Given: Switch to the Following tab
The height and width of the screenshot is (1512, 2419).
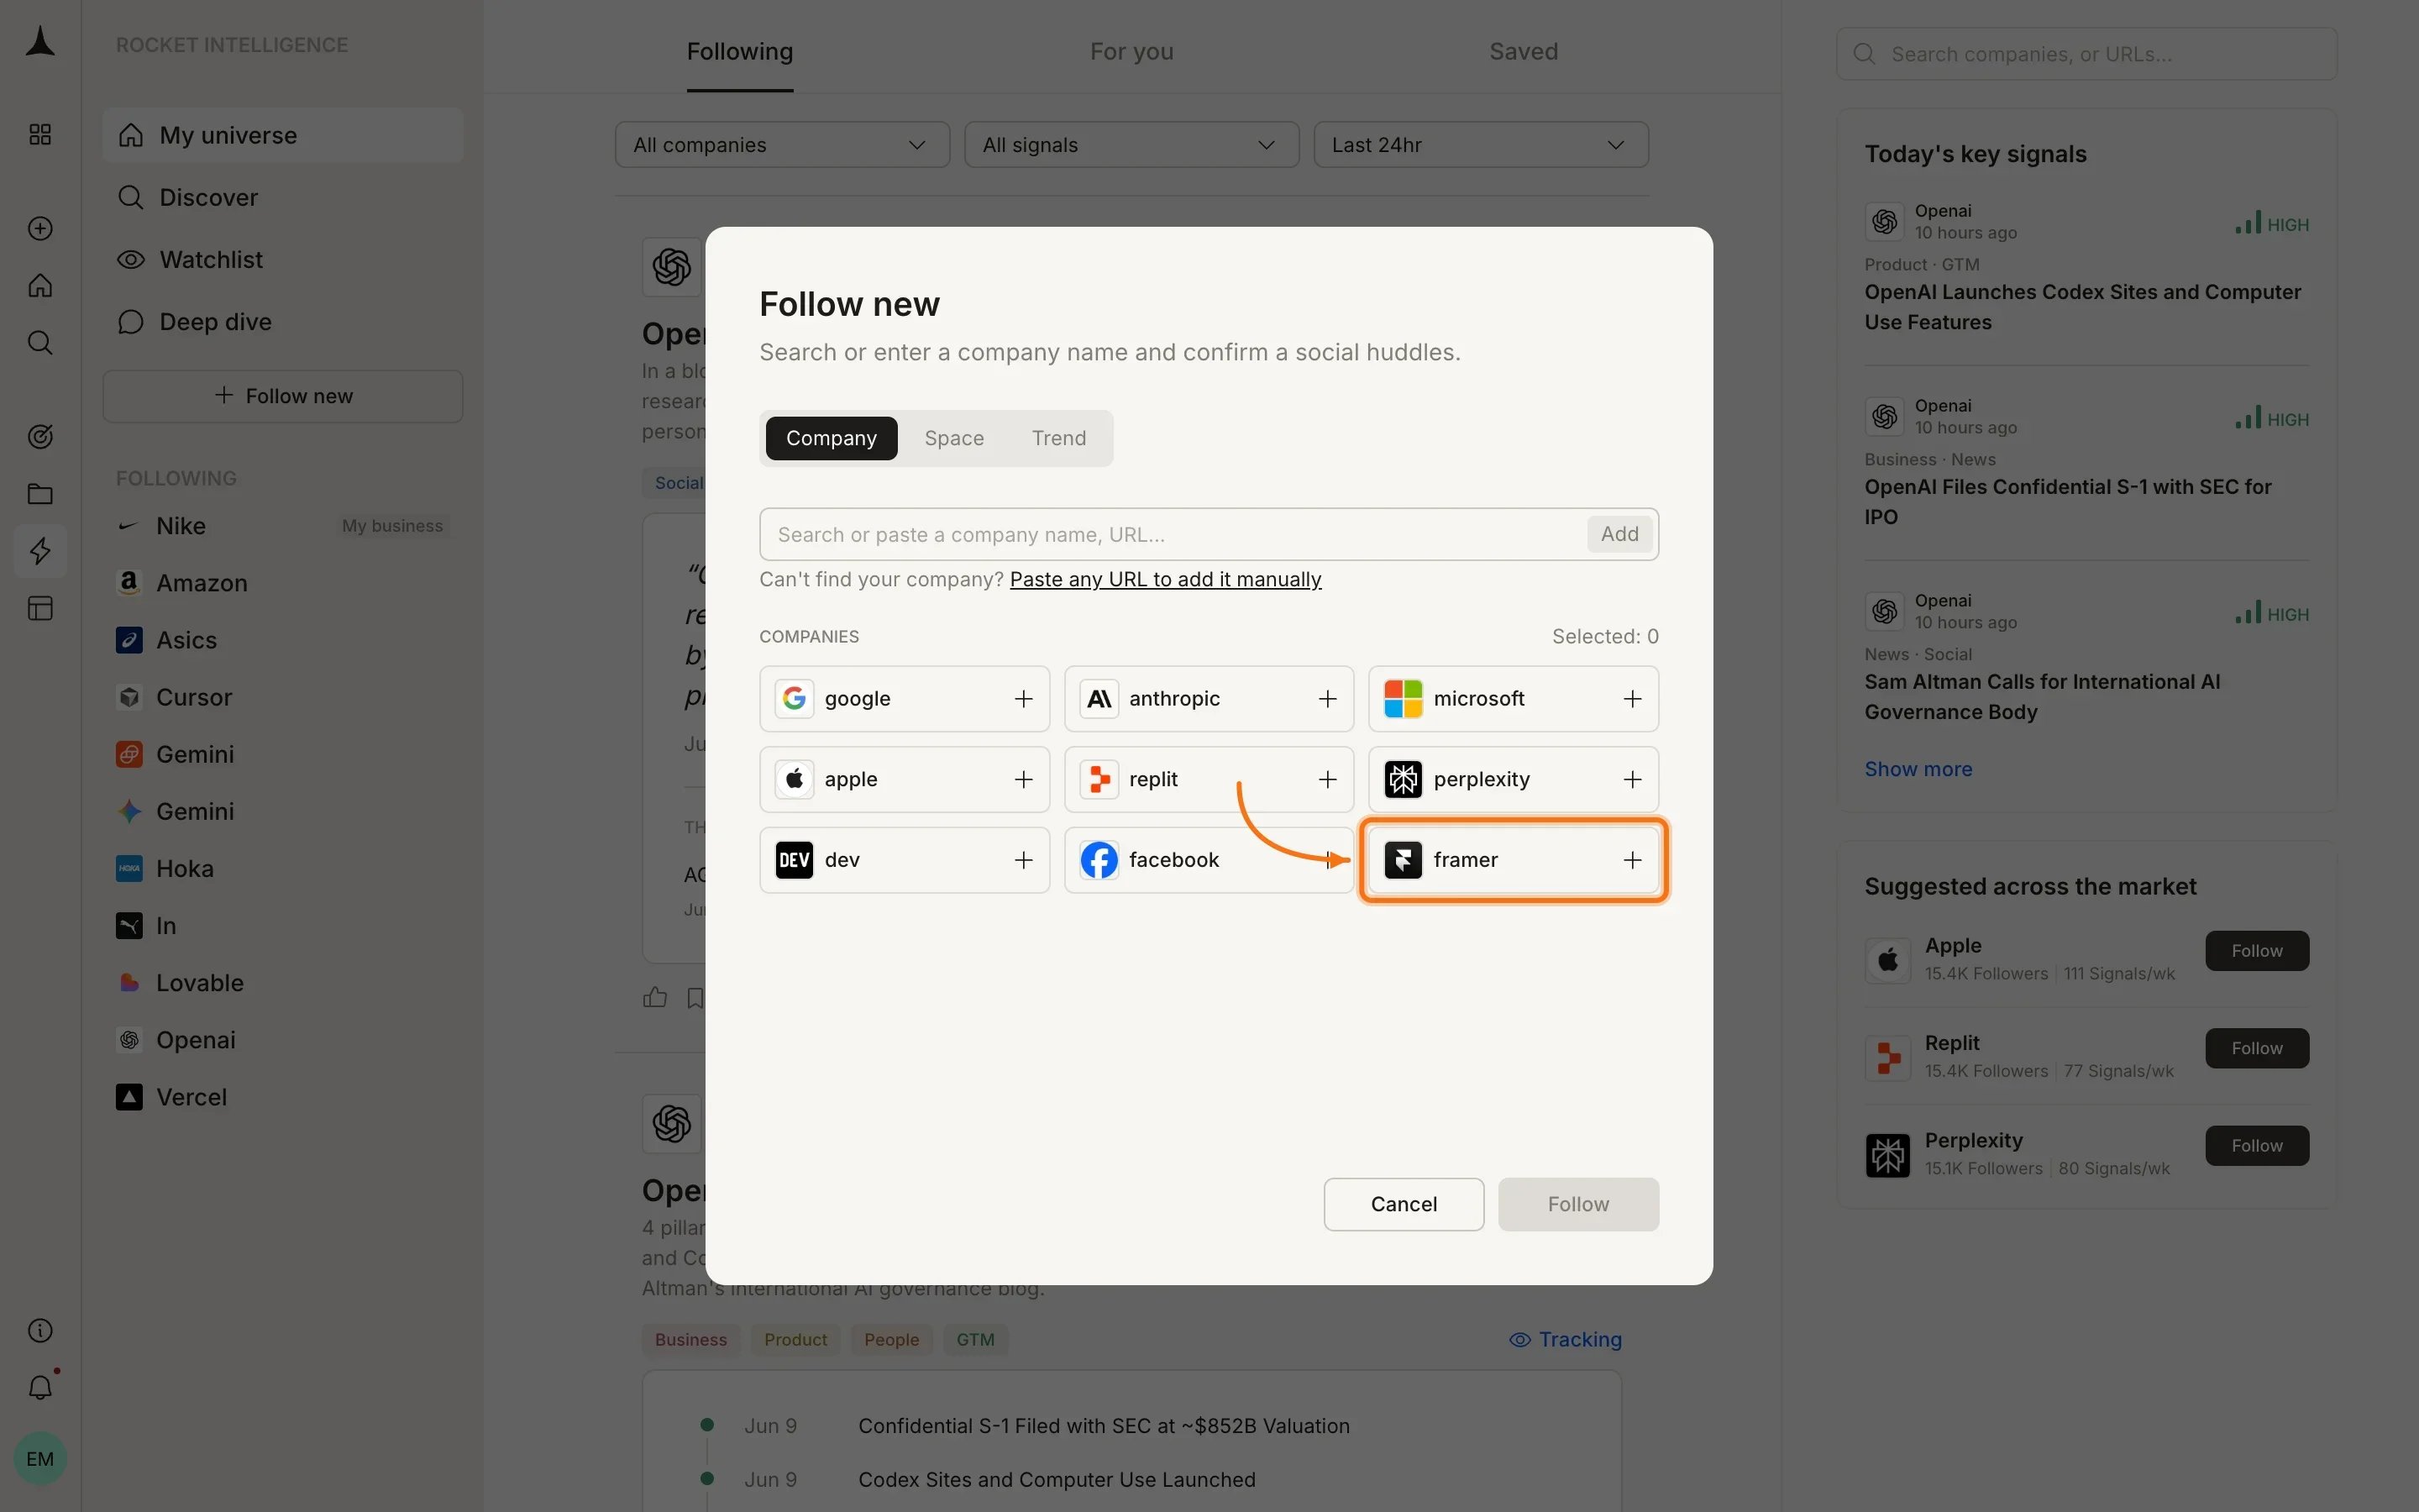Looking at the screenshot, I should (740, 52).
